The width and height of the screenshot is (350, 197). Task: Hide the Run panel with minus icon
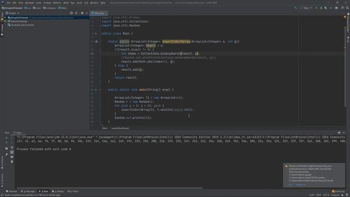344,132
